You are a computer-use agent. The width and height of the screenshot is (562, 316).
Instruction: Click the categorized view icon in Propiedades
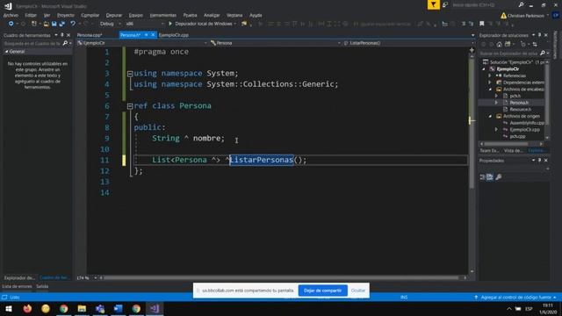(x=482, y=177)
